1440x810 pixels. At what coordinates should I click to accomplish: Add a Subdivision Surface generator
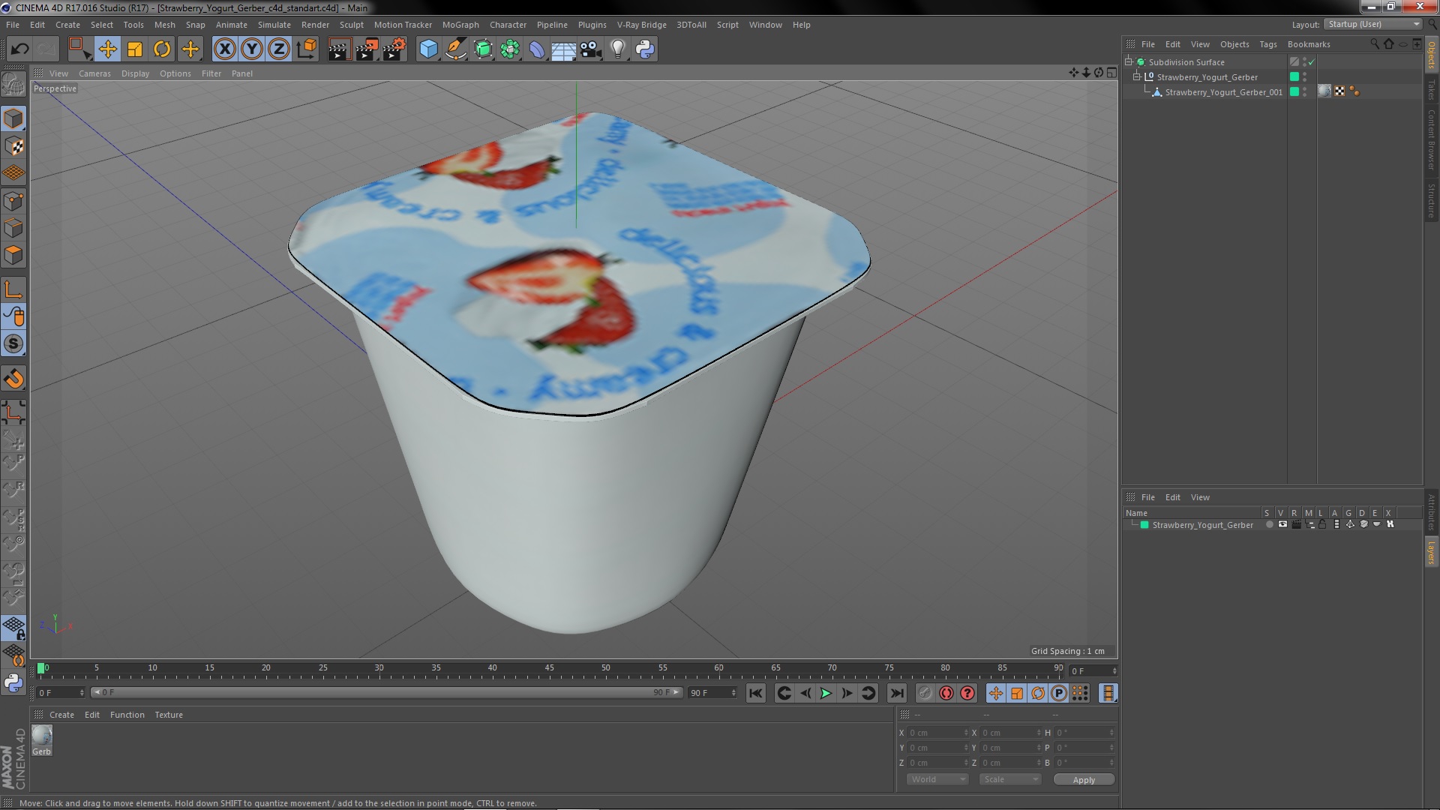click(x=483, y=49)
